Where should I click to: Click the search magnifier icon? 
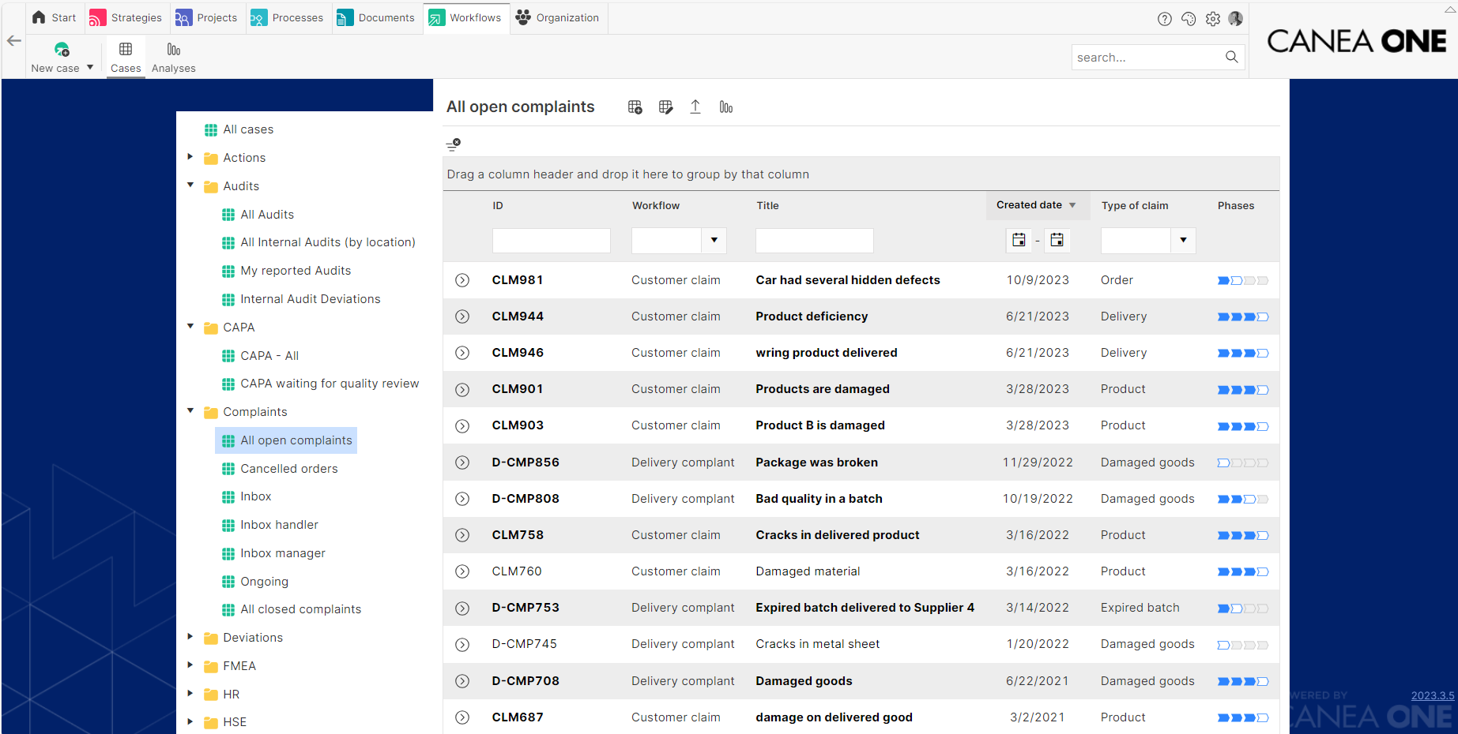[x=1231, y=57]
